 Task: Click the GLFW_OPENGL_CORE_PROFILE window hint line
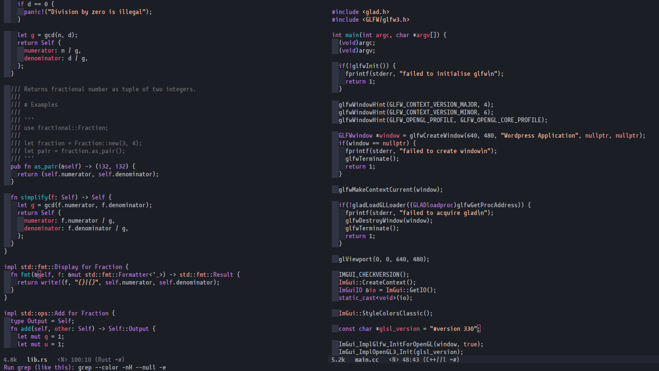point(443,120)
